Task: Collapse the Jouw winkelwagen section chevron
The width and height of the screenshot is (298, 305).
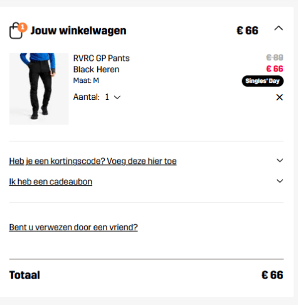Action: click(279, 28)
